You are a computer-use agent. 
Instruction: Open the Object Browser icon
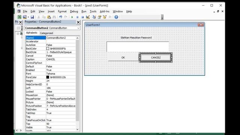[x=105, y=17]
